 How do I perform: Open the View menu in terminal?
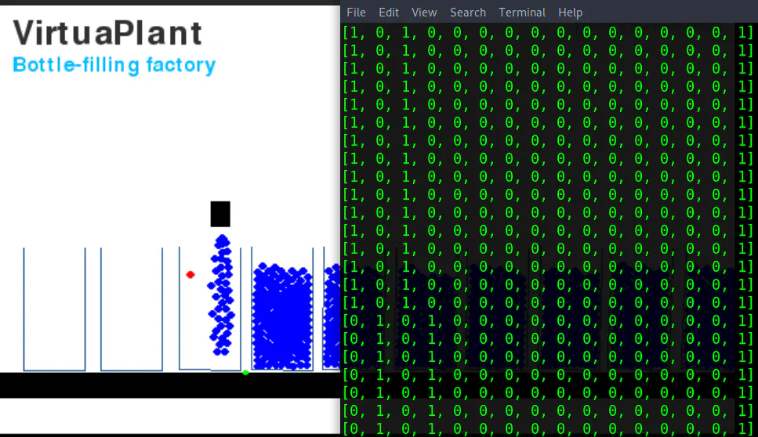424,13
